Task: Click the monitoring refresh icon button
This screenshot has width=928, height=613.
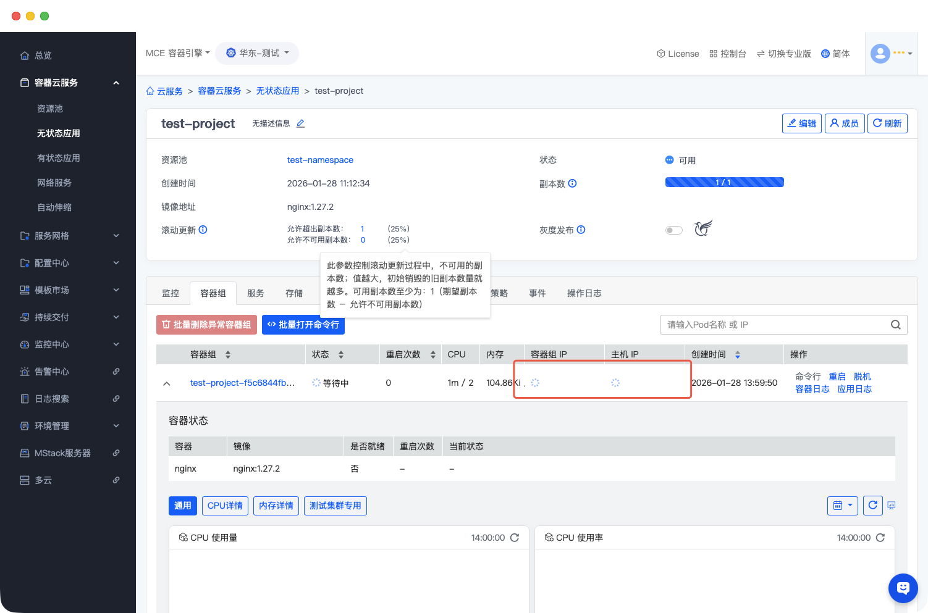Action: click(x=872, y=506)
